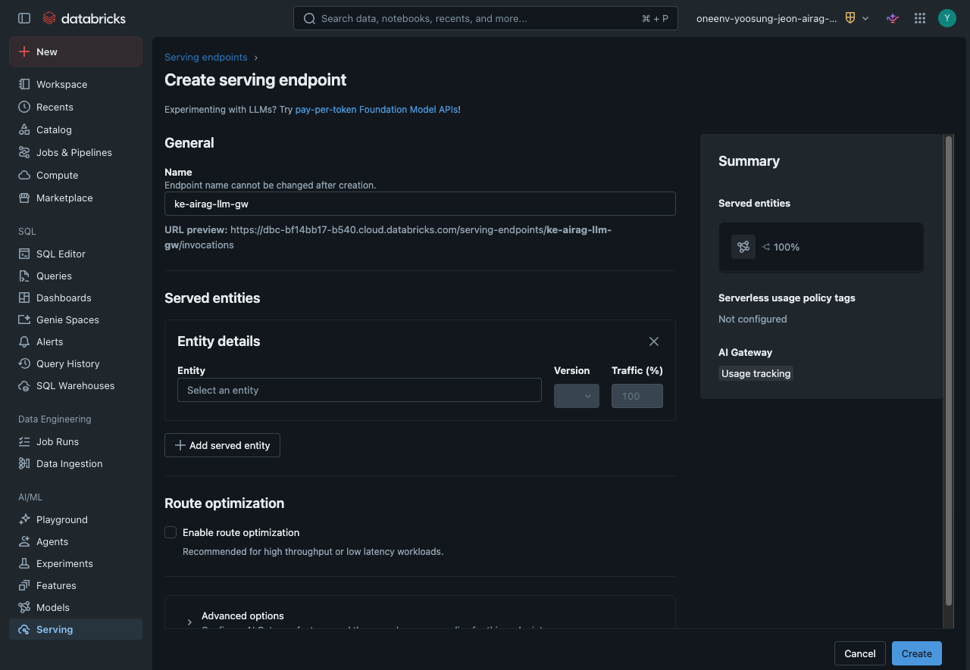Open the Features icon
The width and height of the screenshot is (970, 670).
[x=24, y=585]
